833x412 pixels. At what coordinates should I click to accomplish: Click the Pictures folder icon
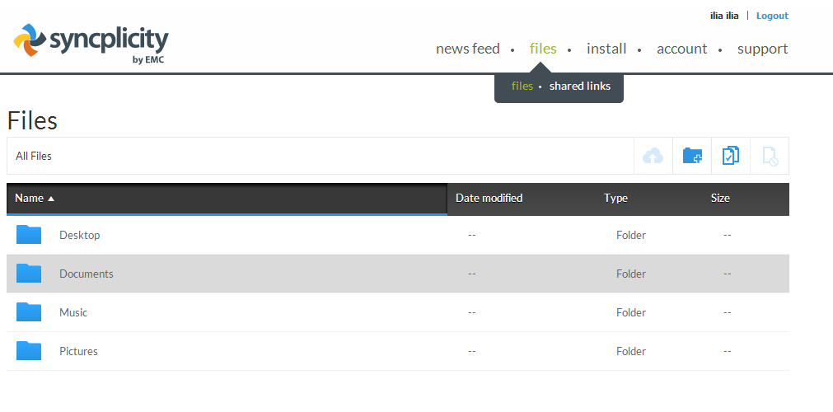pyautogui.click(x=29, y=351)
